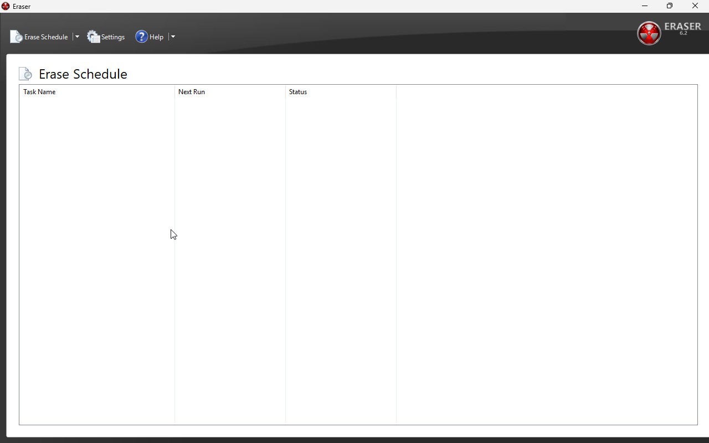Click the ERASER 6.2 version text

click(x=682, y=28)
